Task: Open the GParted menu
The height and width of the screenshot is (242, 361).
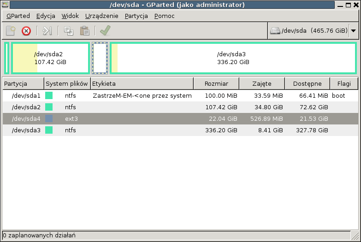Action: click(18, 16)
